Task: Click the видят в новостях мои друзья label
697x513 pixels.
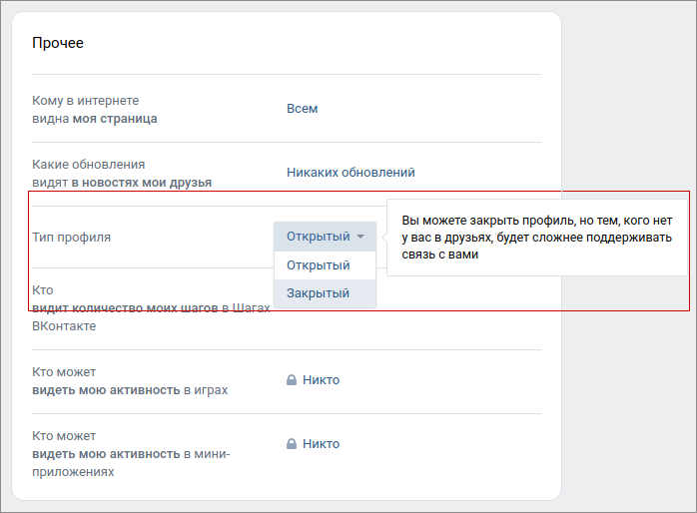Action: click(x=122, y=183)
